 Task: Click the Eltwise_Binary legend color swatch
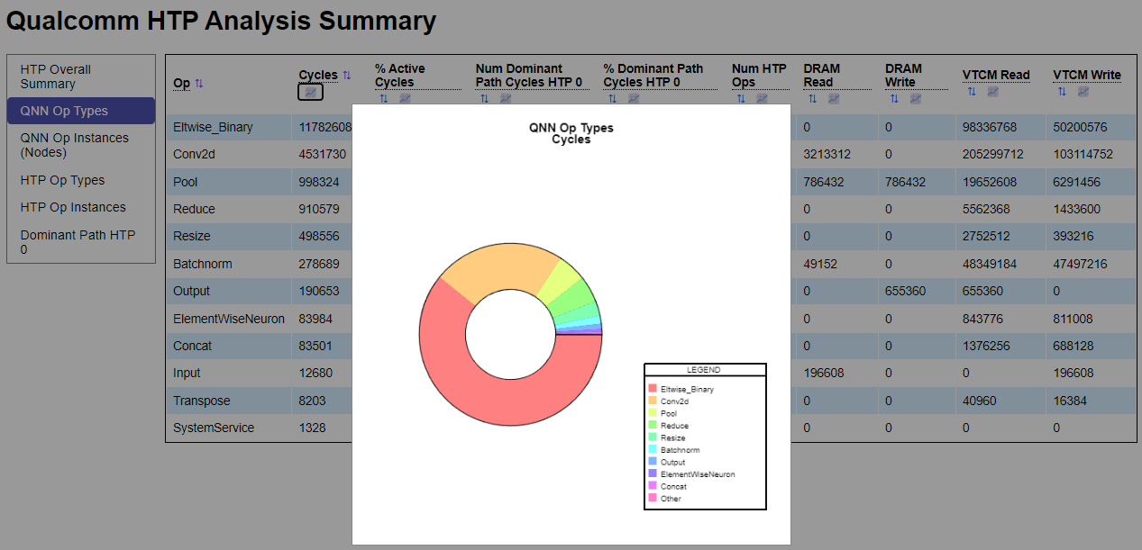(653, 389)
